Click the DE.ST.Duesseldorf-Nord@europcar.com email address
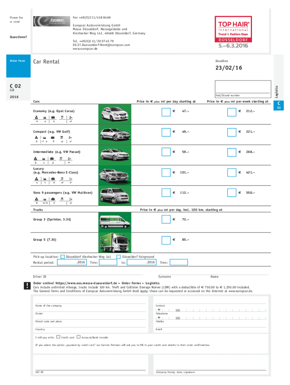 (x=101, y=45)
